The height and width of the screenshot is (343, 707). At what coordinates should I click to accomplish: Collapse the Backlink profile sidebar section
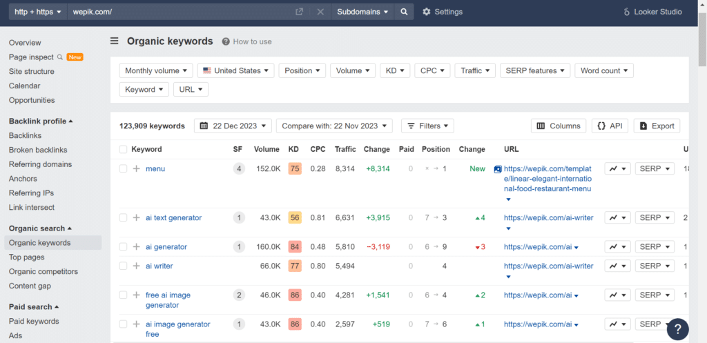[41, 121]
